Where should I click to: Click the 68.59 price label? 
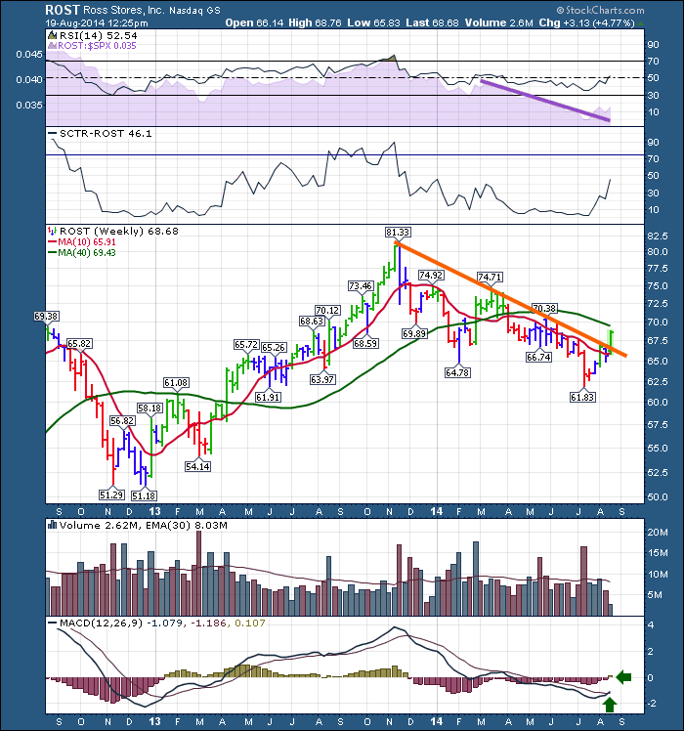coord(365,344)
